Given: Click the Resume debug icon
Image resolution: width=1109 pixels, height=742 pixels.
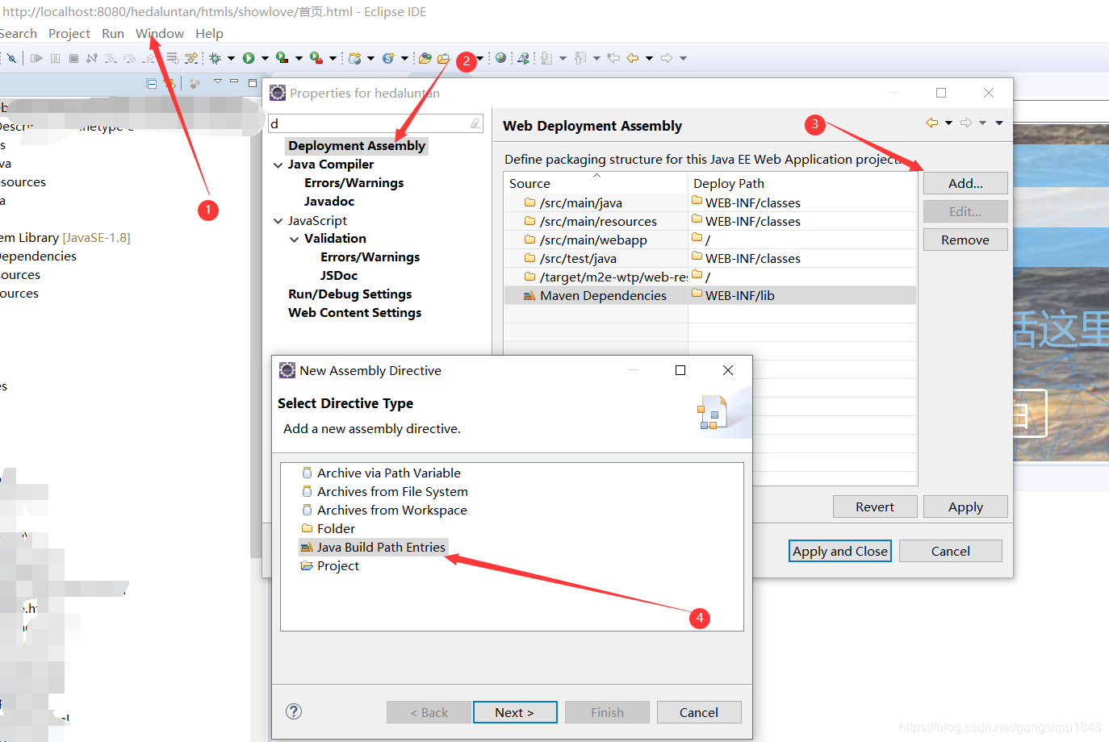Looking at the screenshot, I should point(36,58).
